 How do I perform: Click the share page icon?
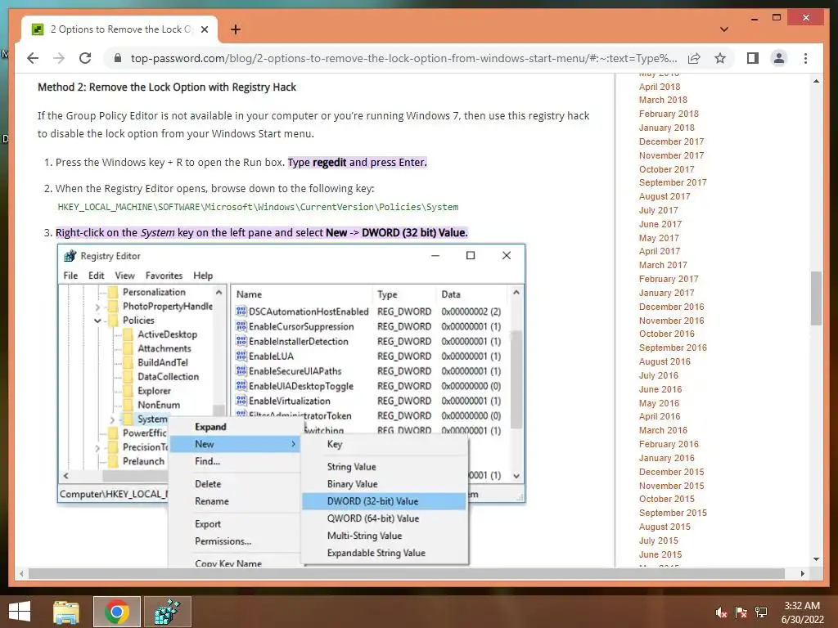coord(694,58)
